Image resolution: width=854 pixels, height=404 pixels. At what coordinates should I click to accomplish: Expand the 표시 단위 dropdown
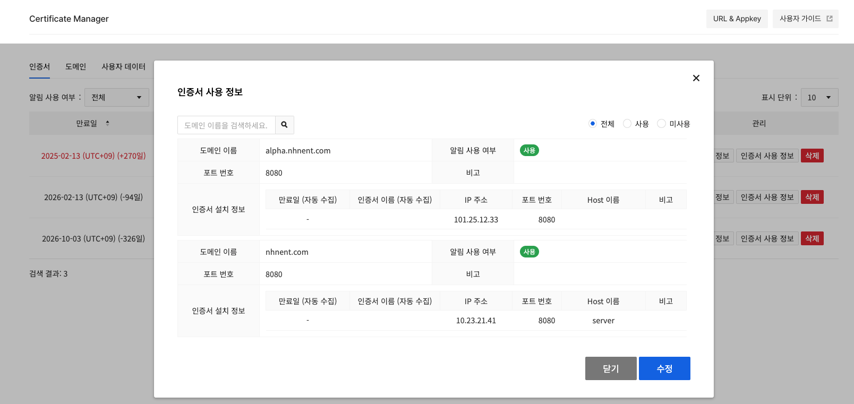click(819, 98)
